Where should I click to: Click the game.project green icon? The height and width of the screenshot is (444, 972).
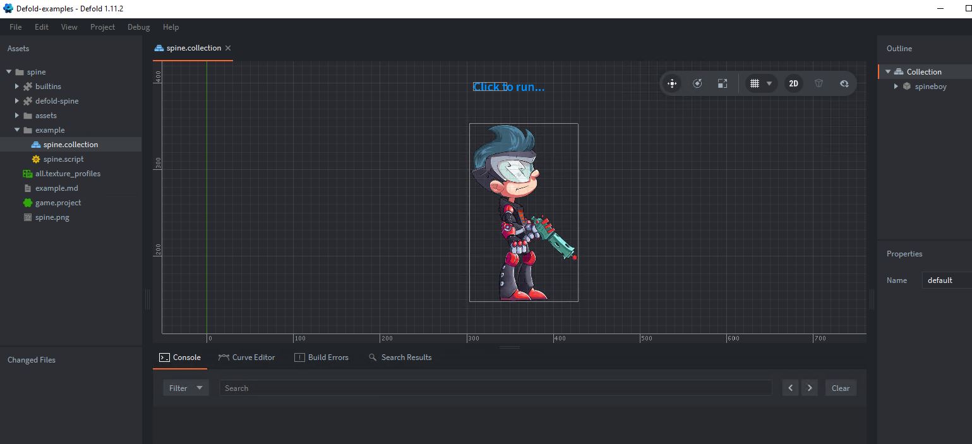tap(27, 203)
